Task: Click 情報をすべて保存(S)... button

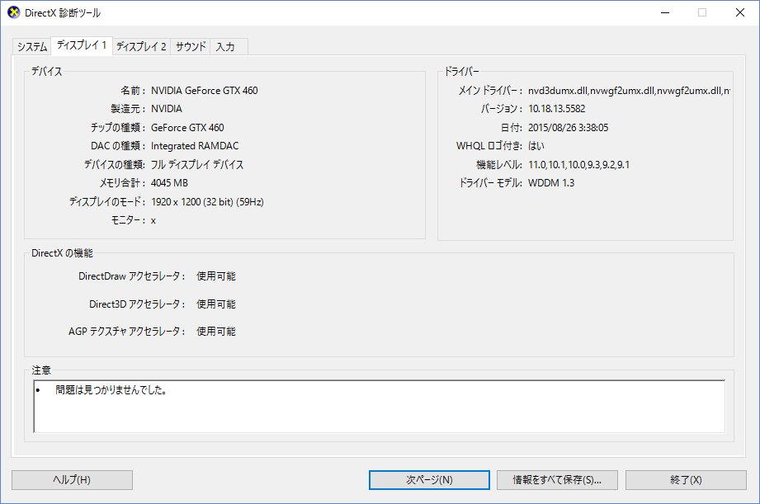Action: tap(557, 480)
